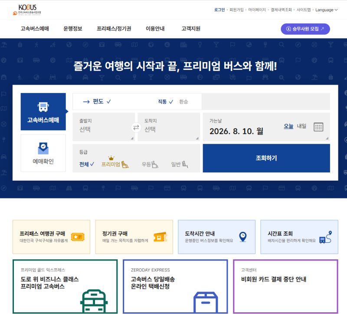Image resolution: width=347 pixels, height=314 pixels.
Task: Open 프리미엄 골드 익스프레스 banner
Action: pos(65,286)
